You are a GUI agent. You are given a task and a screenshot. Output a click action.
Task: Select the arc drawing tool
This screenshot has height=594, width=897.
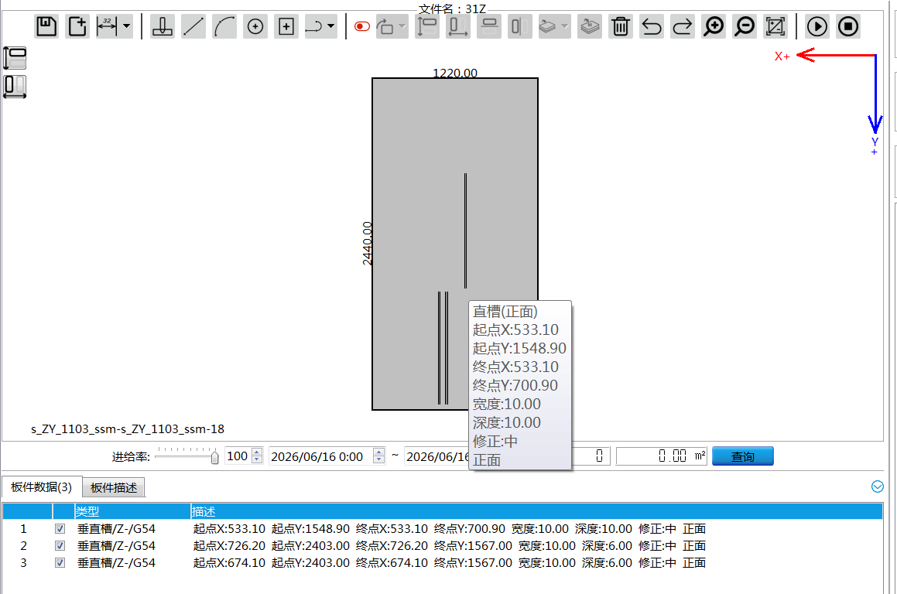(x=224, y=26)
